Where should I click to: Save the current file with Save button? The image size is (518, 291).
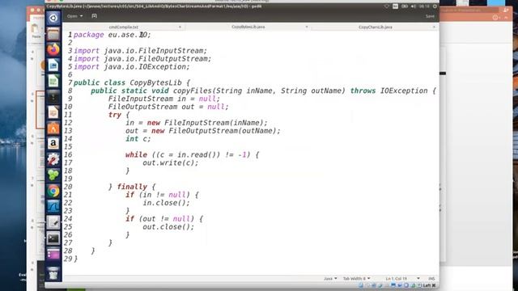click(430, 16)
